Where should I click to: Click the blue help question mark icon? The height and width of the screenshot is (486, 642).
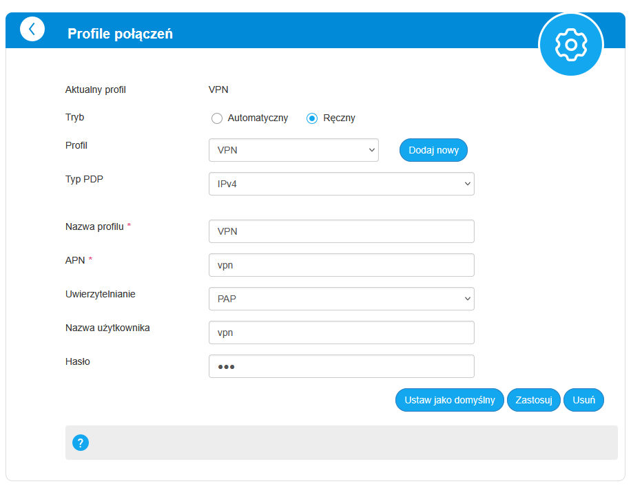81,443
